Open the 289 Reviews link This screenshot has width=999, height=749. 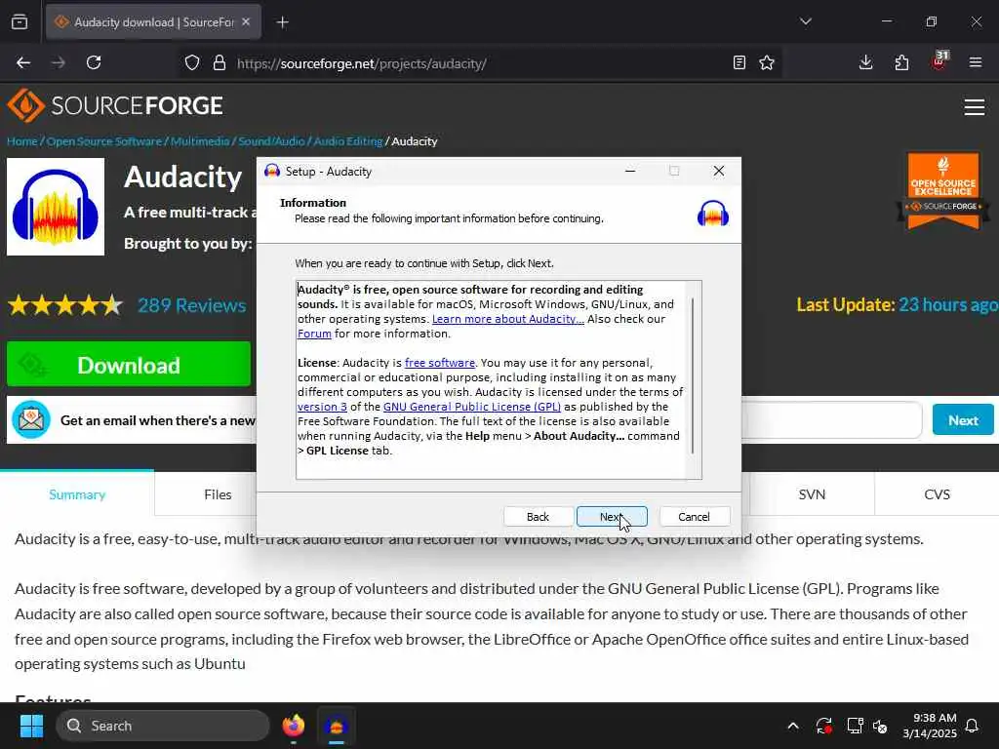[192, 305]
